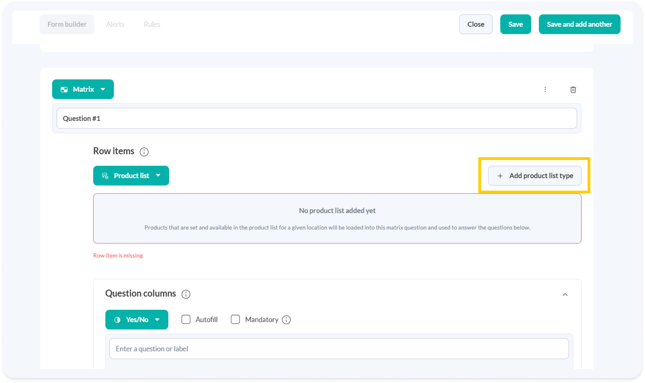Viewport: 645px width, 383px height.
Task: Click the Enter a question or label field
Action: pos(339,349)
